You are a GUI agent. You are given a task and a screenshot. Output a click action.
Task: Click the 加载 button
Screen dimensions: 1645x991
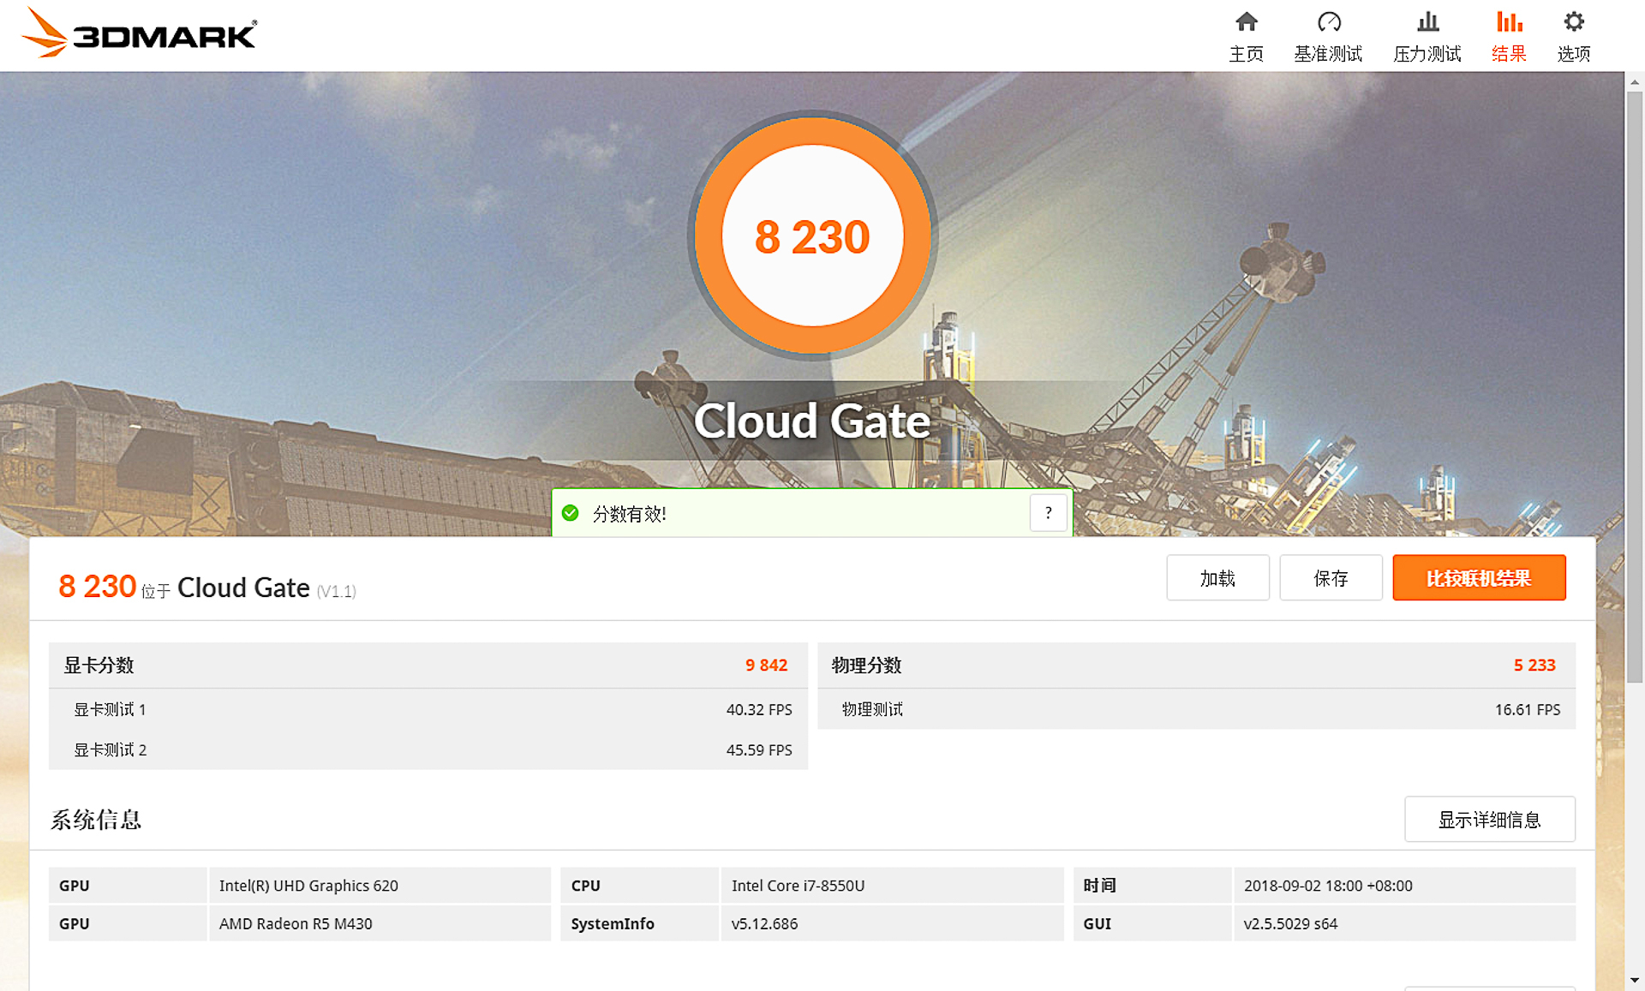[1217, 578]
